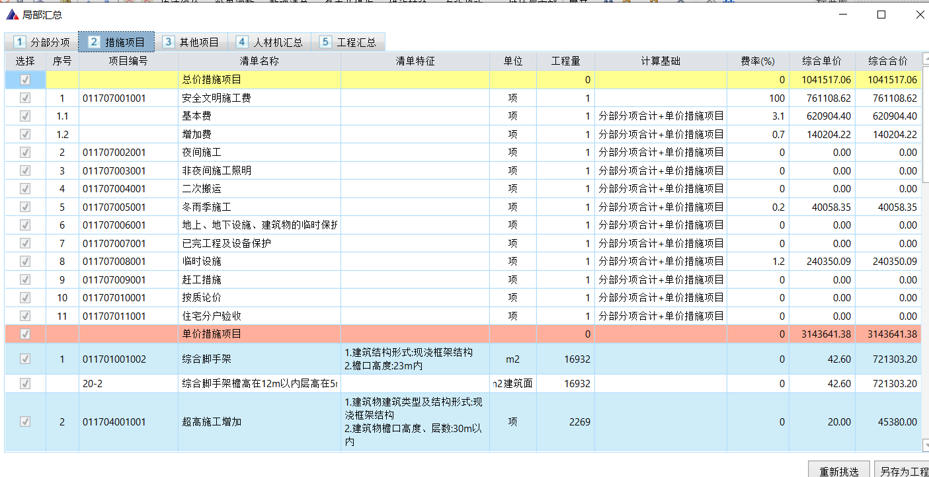Select 二次搬运 name cell
This screenshot has height=477, width=929.
[259, 189]
